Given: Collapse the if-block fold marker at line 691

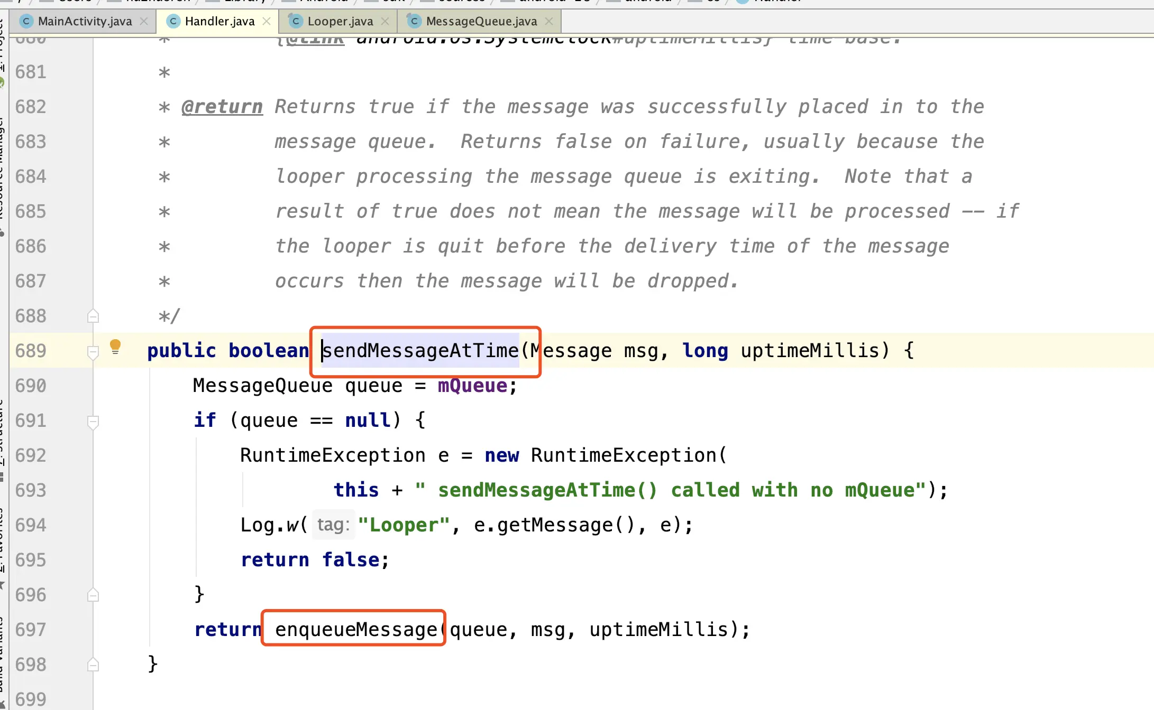Looking at the screenshot, I should point(94,421).
